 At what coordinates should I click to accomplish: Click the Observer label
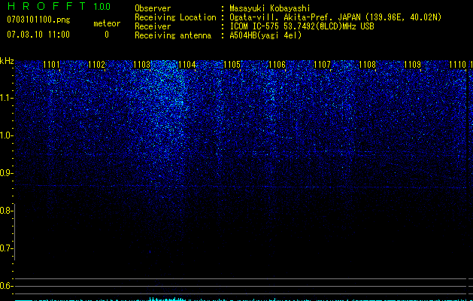153,8
